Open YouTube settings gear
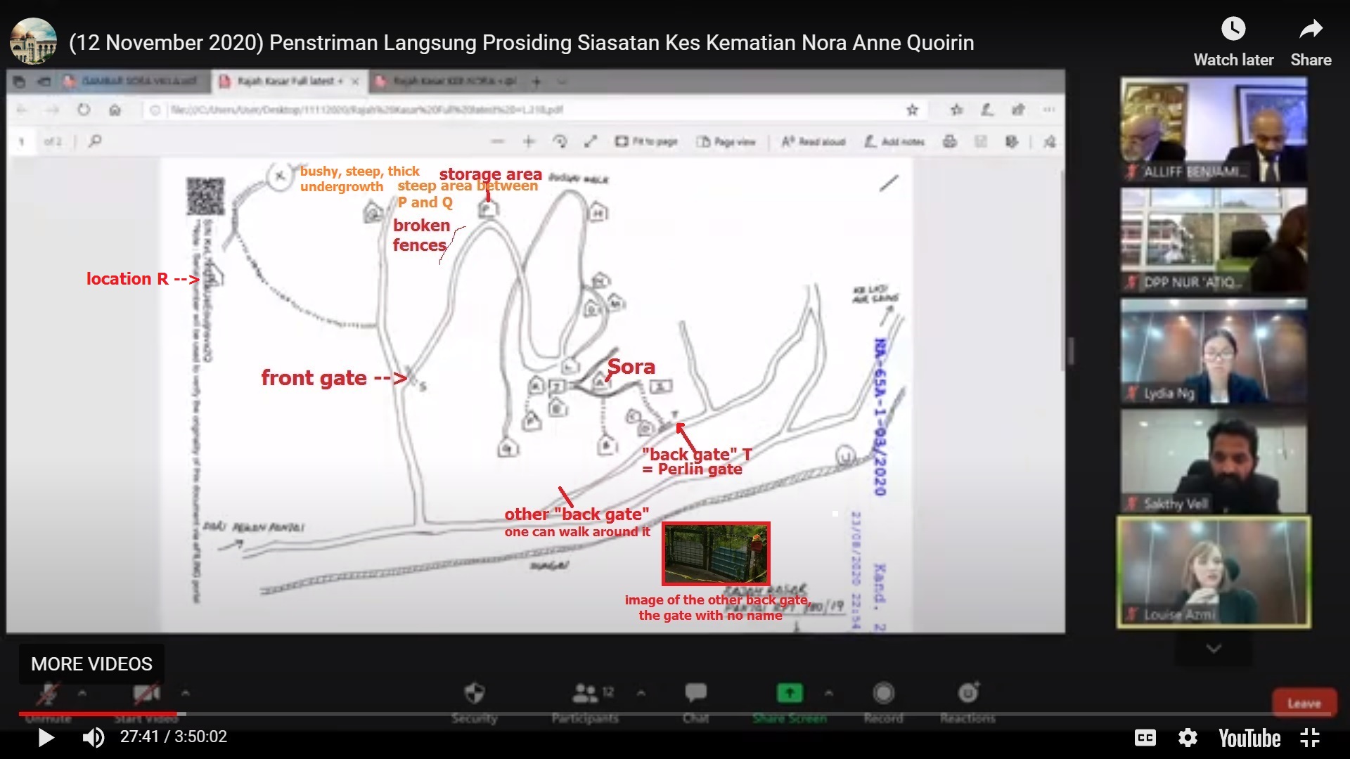1350x759 pixels. point(1188,737)
